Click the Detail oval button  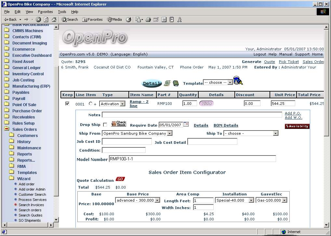(152, 83)
